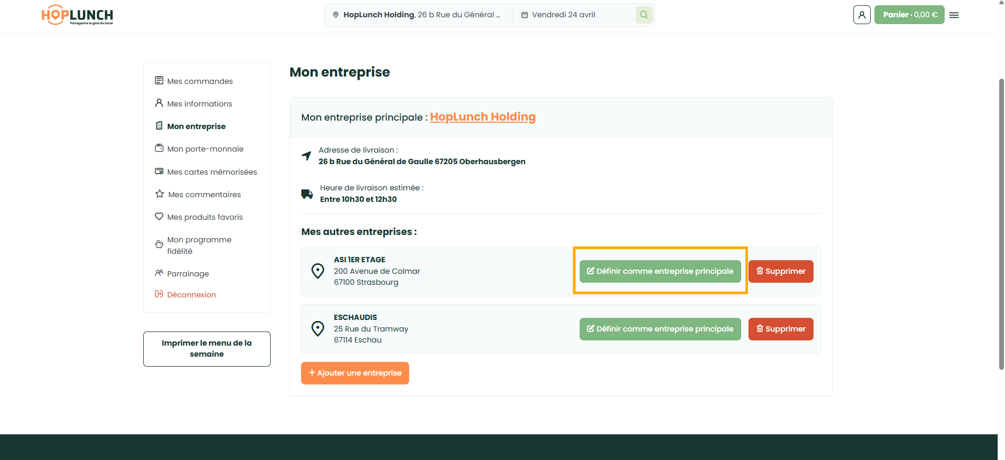Delete the ESCHAUDIS company
Image resolution: width=1005 pixels, height=460 pixels.
click(781, 329)
